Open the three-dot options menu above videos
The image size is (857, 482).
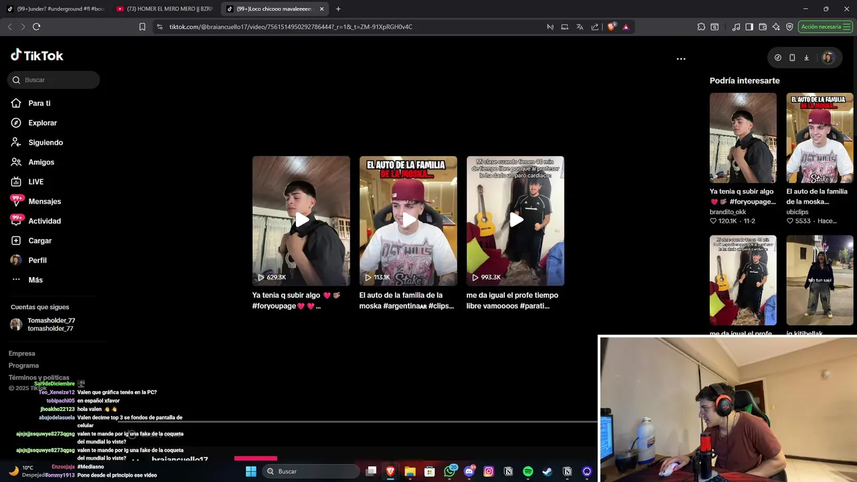pyautogui.click(x=681, y=59)
